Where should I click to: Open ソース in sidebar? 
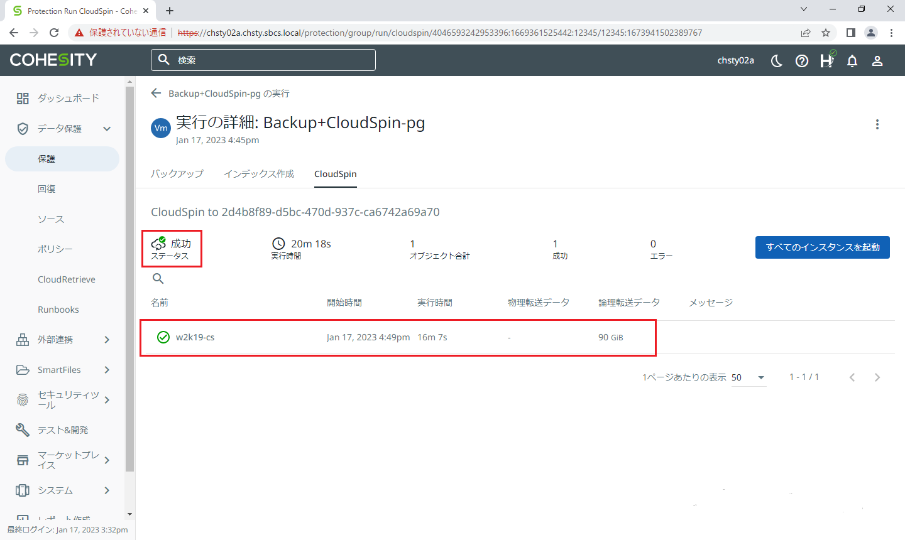pos(51,219)
